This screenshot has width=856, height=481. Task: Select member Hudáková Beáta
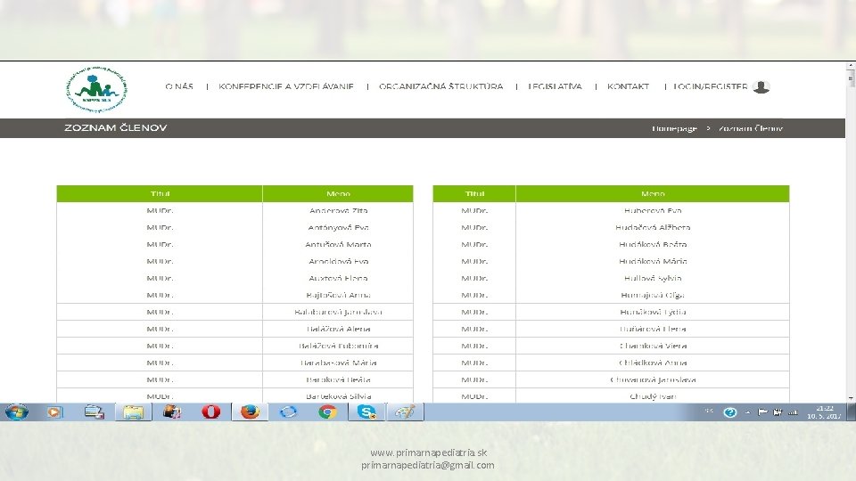point(653,244)
